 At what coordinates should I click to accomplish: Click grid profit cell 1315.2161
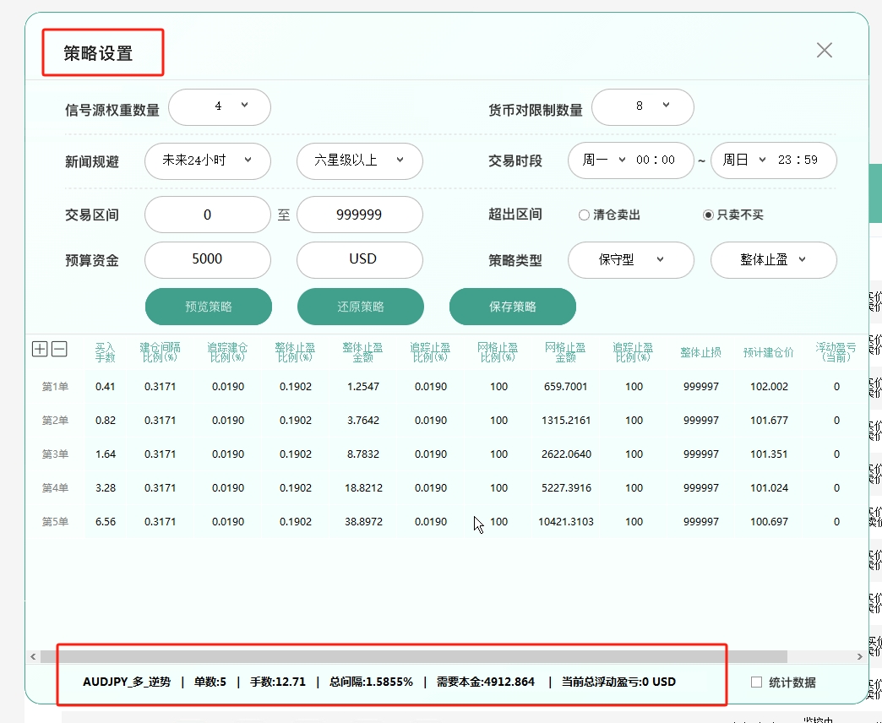pos(566,421)
